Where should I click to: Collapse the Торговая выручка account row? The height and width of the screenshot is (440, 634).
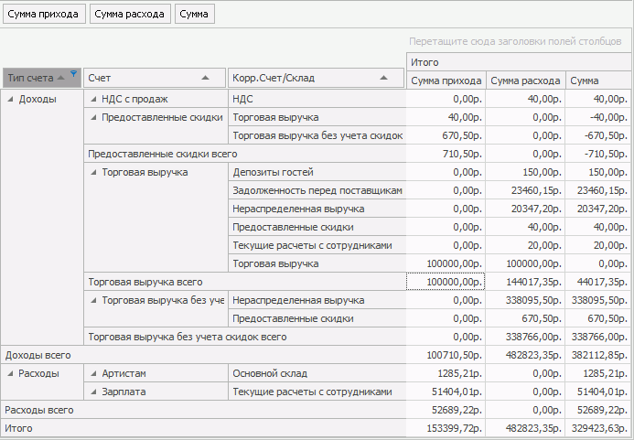93,172
